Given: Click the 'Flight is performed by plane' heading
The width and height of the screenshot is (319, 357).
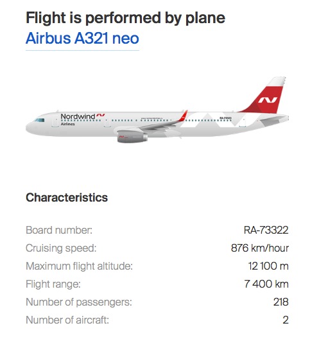Looking at the screenshot, I should pos(125,17).
